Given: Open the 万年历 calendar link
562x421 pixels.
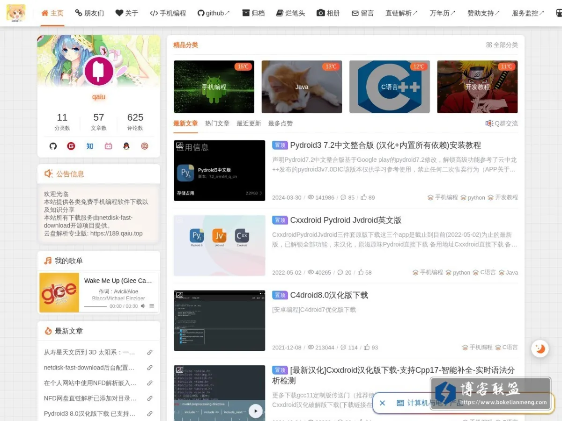Looking at the screenshot, I should point(443,13).
